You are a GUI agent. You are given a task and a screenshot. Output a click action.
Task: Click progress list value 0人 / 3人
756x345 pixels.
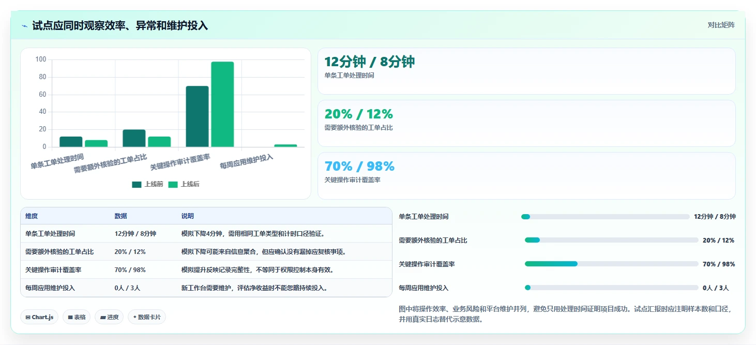tap(716, 288)
